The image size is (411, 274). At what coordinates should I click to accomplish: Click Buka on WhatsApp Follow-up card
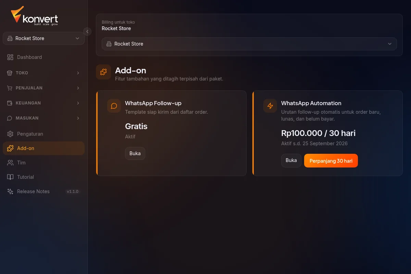[x=135, y=153]
